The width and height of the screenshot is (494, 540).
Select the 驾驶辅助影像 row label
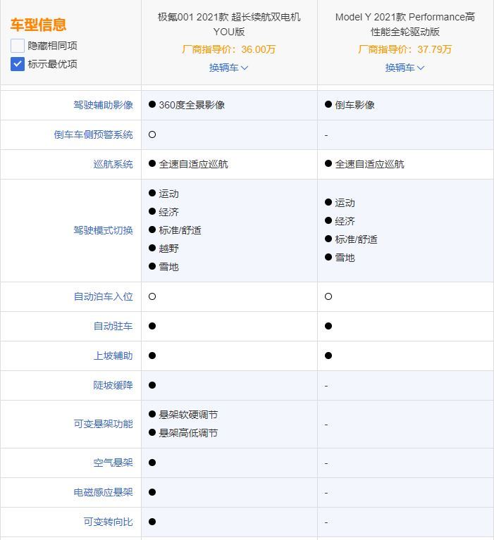pos(103,105)
